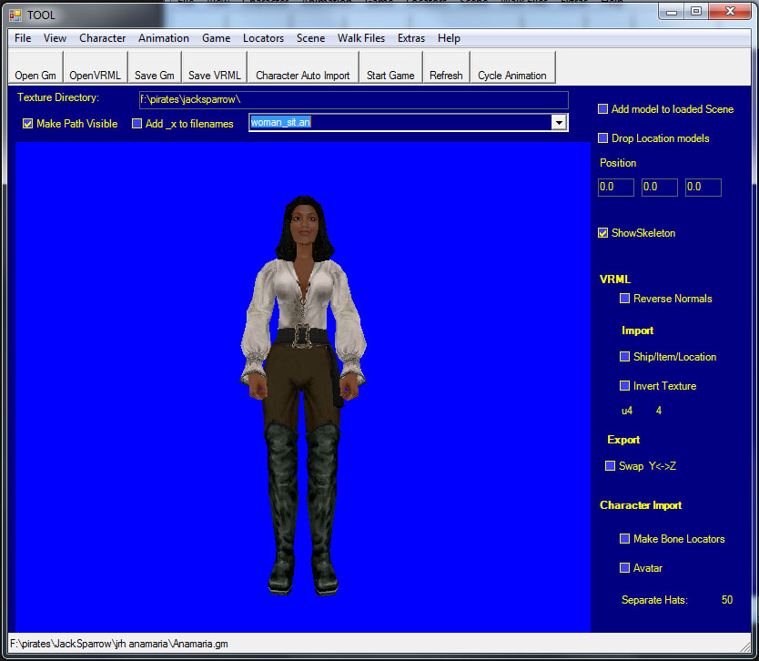Click the Export section heading
This screenshot has width=759, height=661.
(x=623, y=440)
